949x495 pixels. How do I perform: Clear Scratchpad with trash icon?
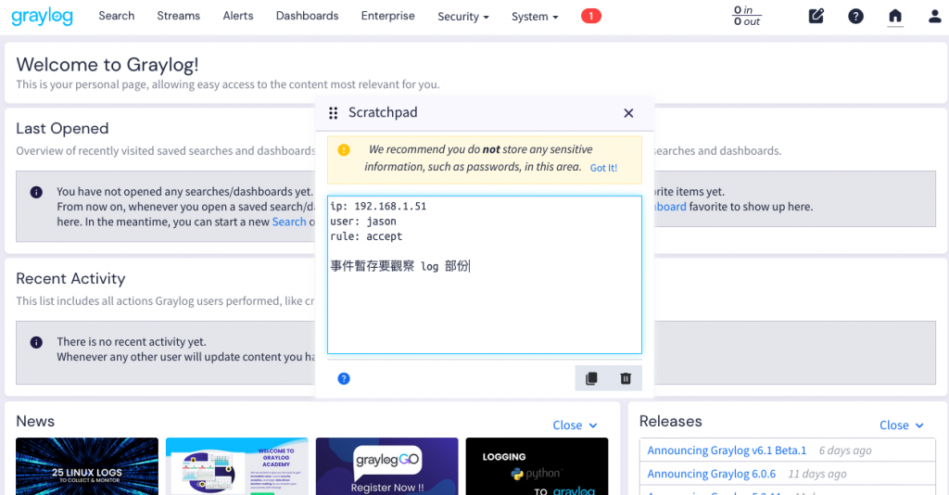point(626,378)
